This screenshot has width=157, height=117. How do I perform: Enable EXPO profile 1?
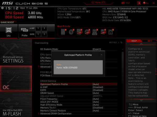coord(38,34)
